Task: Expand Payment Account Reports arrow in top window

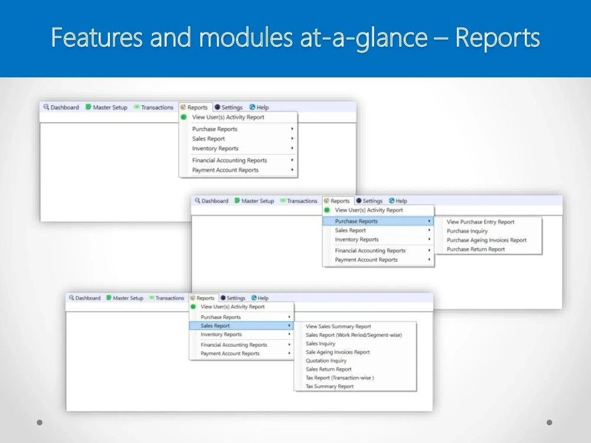Action: point(292,170)
